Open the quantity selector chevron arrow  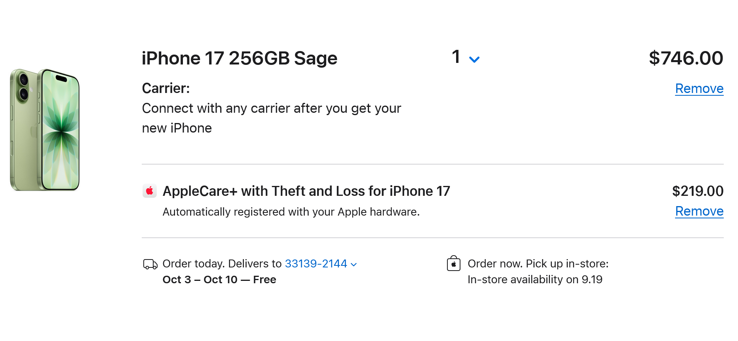(x=474, y=59)
